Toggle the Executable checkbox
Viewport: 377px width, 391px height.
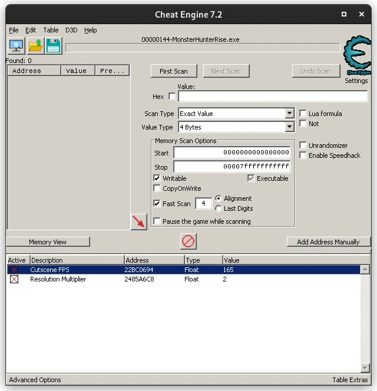point(251,178)
